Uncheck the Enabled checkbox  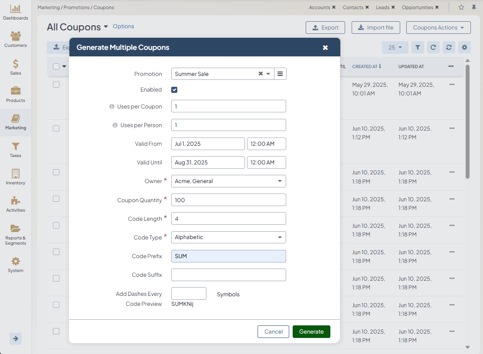pos(174,90)
